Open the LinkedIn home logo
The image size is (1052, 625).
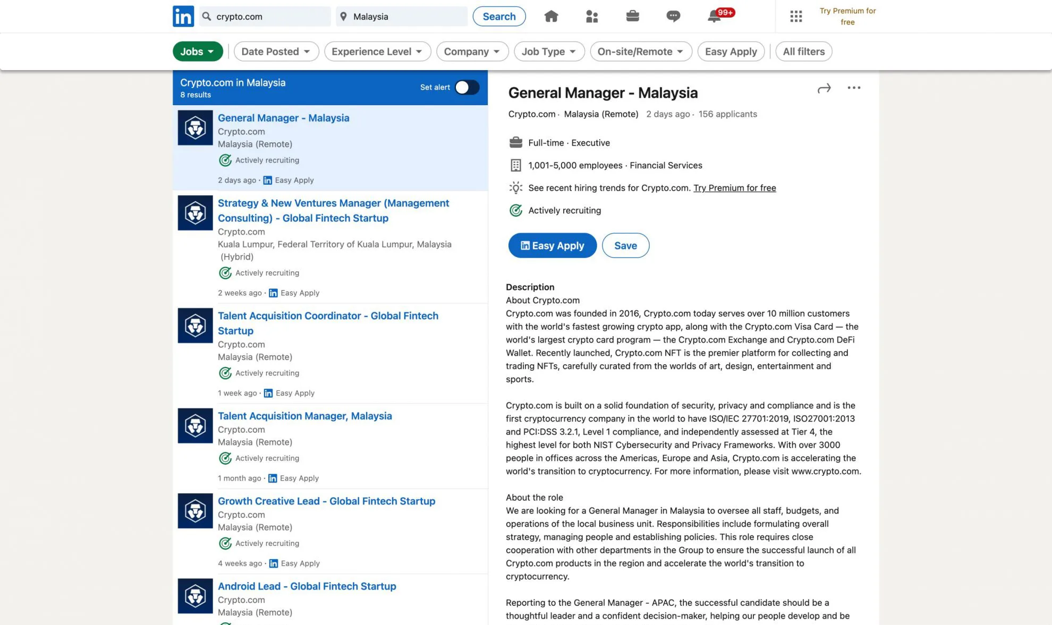[x=183, y=16]
